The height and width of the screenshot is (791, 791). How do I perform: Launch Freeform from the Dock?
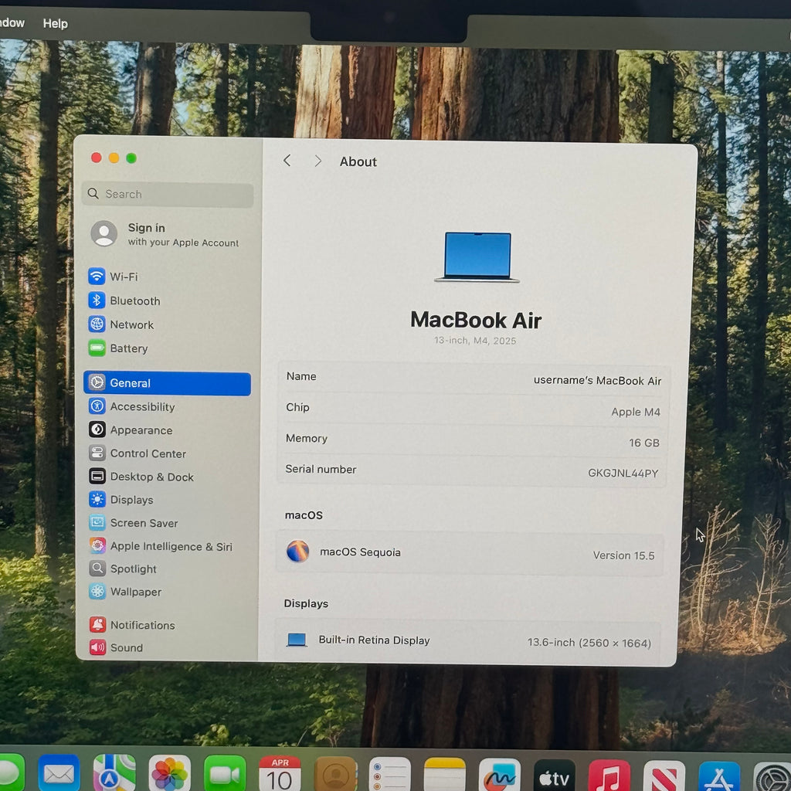(x=500, y=776)
